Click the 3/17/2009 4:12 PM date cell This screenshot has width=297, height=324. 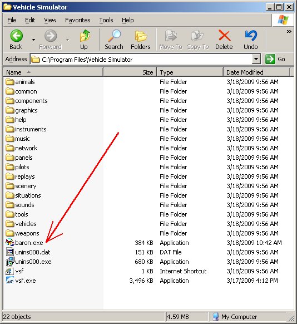pyautogui.click(x=252, y=281)
